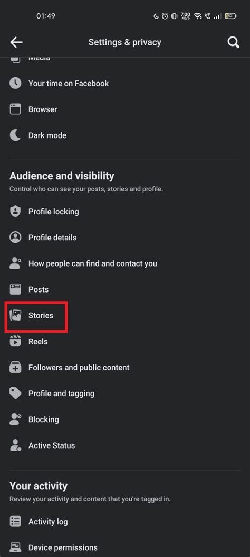Screen dimensions: 250x557
Task: Open Device permissions
Action: pos(125,547)
